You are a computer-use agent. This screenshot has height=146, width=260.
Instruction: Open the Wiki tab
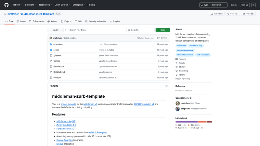(x=78, y=21)
